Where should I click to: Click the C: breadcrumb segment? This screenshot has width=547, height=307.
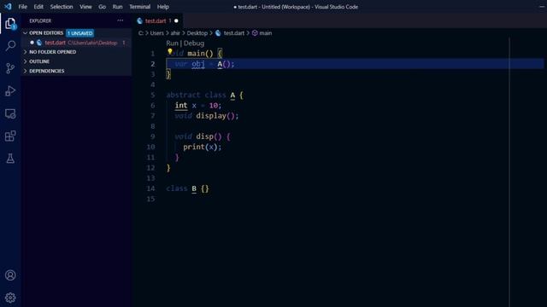(x=141, y=33)
